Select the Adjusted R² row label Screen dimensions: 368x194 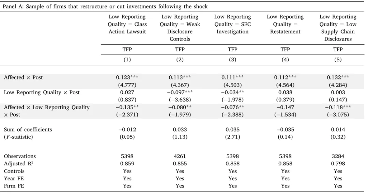[19, 164]
